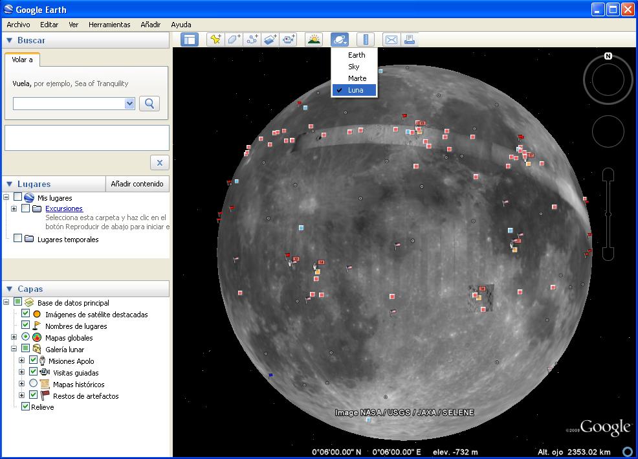Select the Volar a tab
This screenshot has height=459, width=638.
23,60
